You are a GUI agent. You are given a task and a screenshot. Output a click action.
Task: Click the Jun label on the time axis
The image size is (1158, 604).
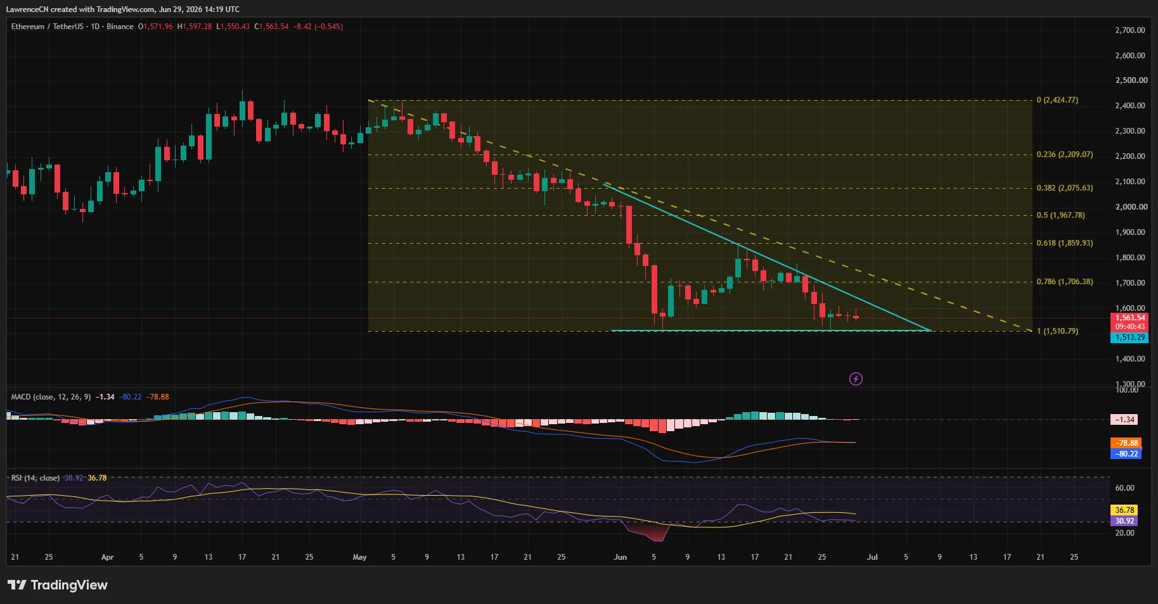click(620, 557)
